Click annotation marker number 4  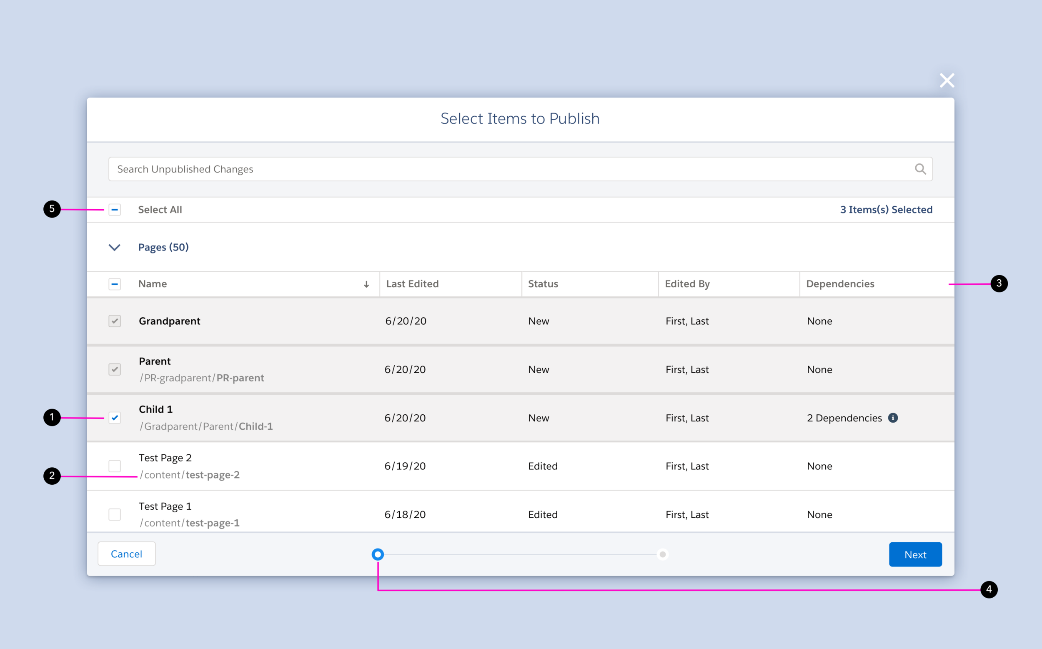989,589
